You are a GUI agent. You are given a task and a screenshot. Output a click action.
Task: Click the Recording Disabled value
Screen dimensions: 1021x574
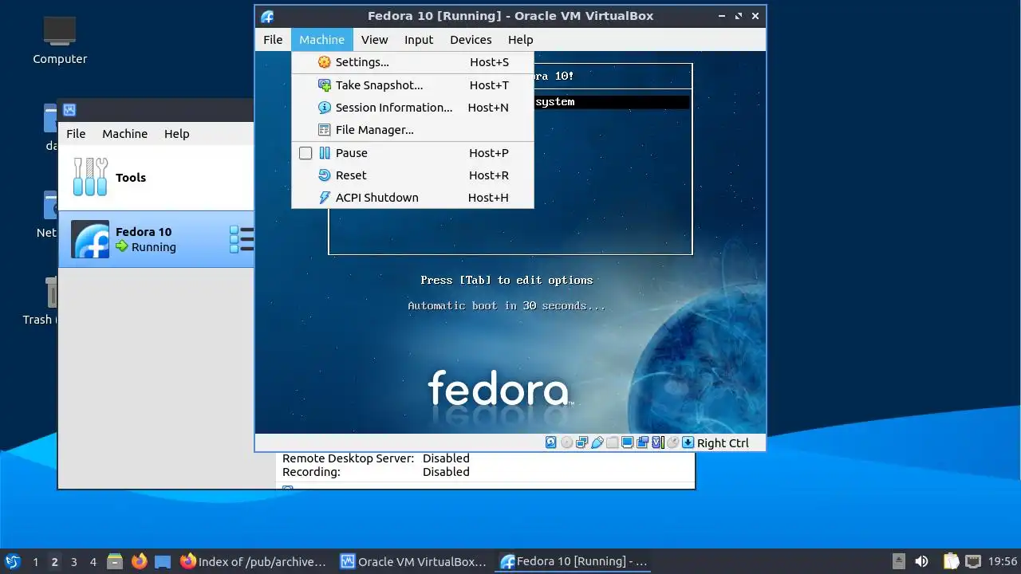[446, 472]
